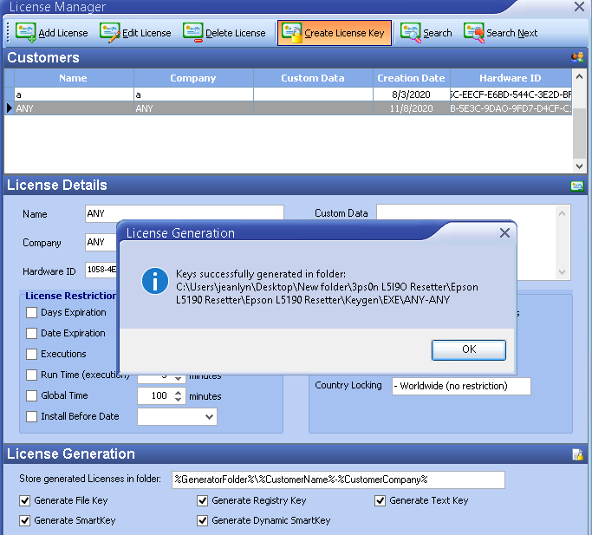The height and width of the screenshot is (535, 592).
Task: Click the 8/3/2020 creation date cell
Action: (x=412, y=95)
